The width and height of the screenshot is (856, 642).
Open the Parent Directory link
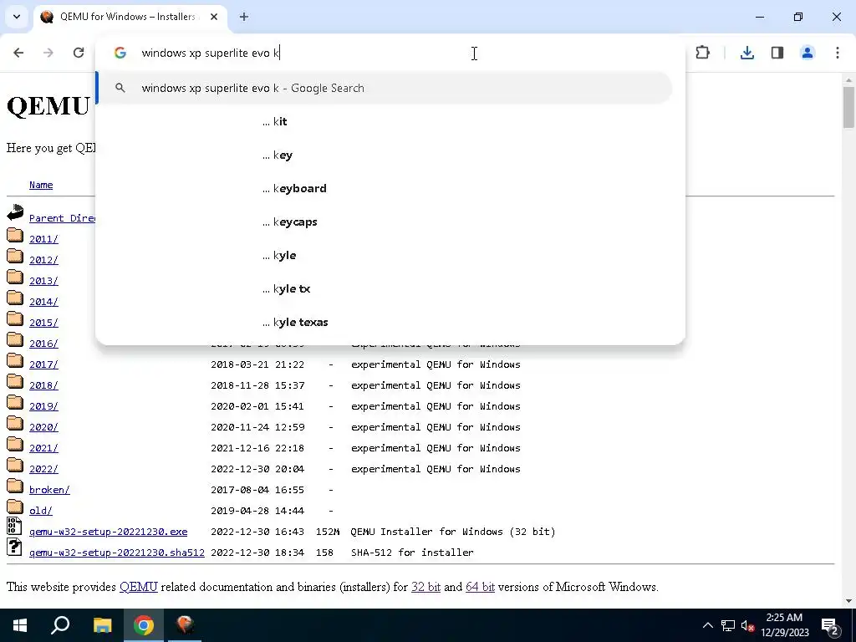click(x=62, y=218)
